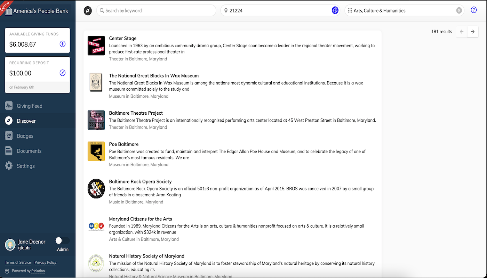The width and height of the screenshot is (487, 278).
Task: Click the Pinkaloo logo icon in the footer
Action: pos(7,271)
